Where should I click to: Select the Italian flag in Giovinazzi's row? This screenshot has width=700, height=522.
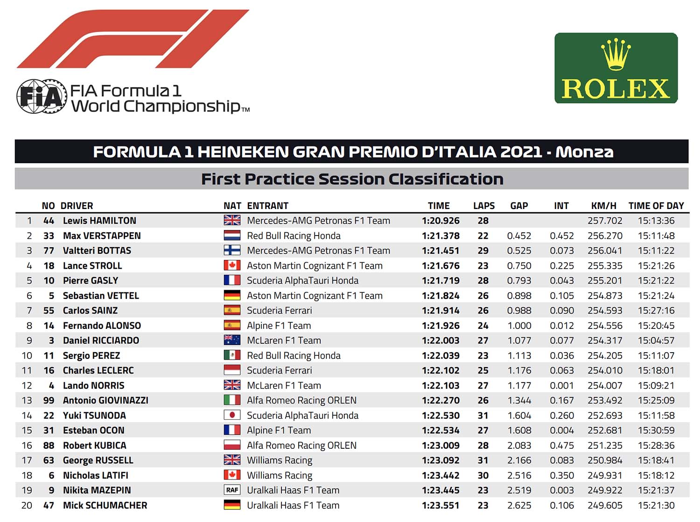(x=232, y=400)
